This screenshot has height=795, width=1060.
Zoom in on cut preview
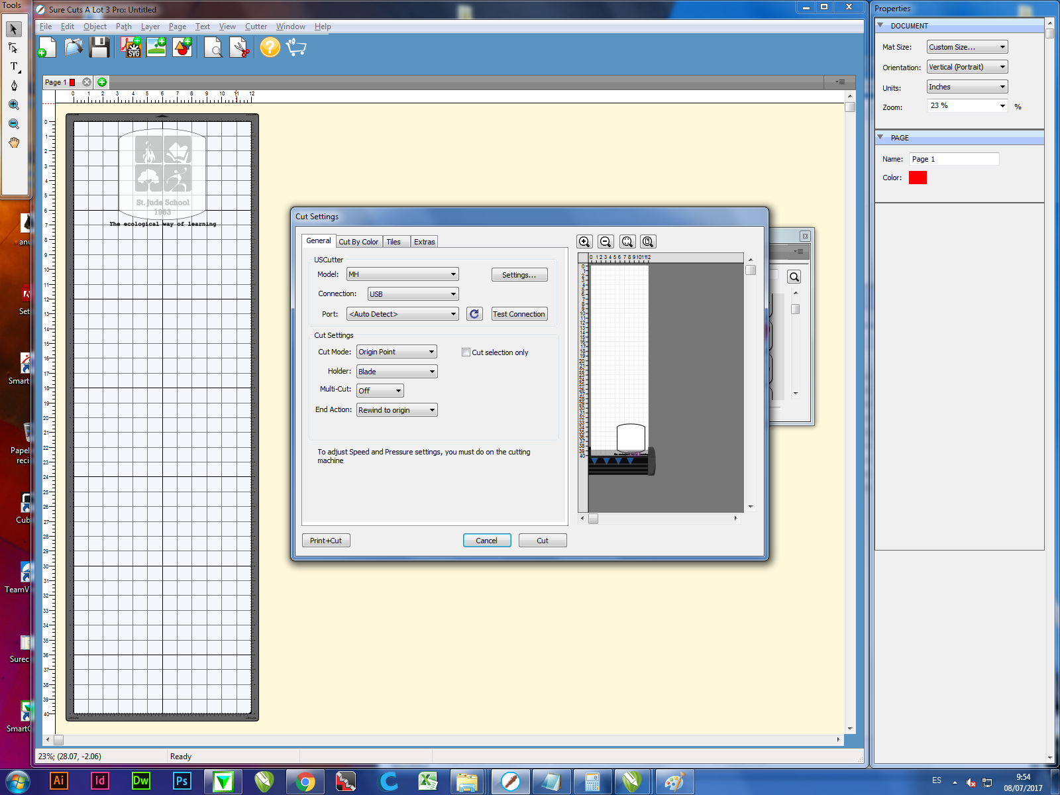pos(584,242)
